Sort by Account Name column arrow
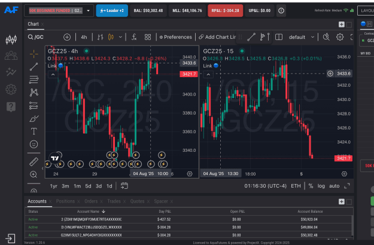Viewport: 374px width, 245px height. point(104,211)
